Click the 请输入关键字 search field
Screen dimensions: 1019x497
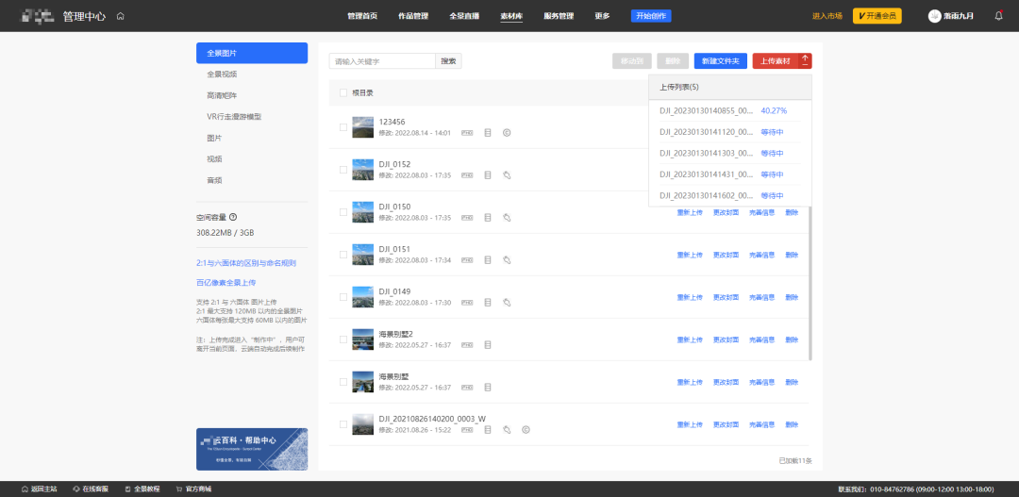(382, 61)
